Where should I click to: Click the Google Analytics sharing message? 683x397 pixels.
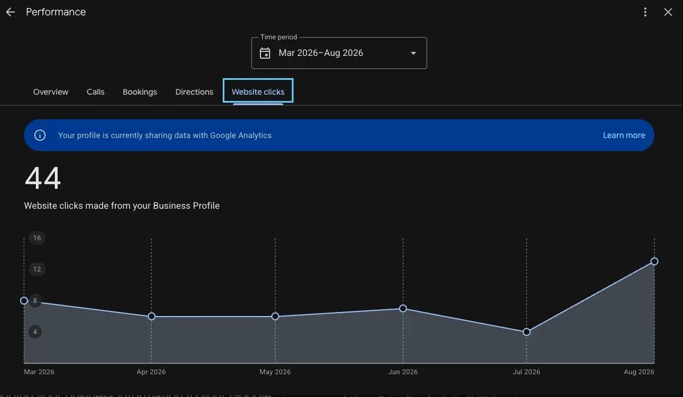coord(164,135)
